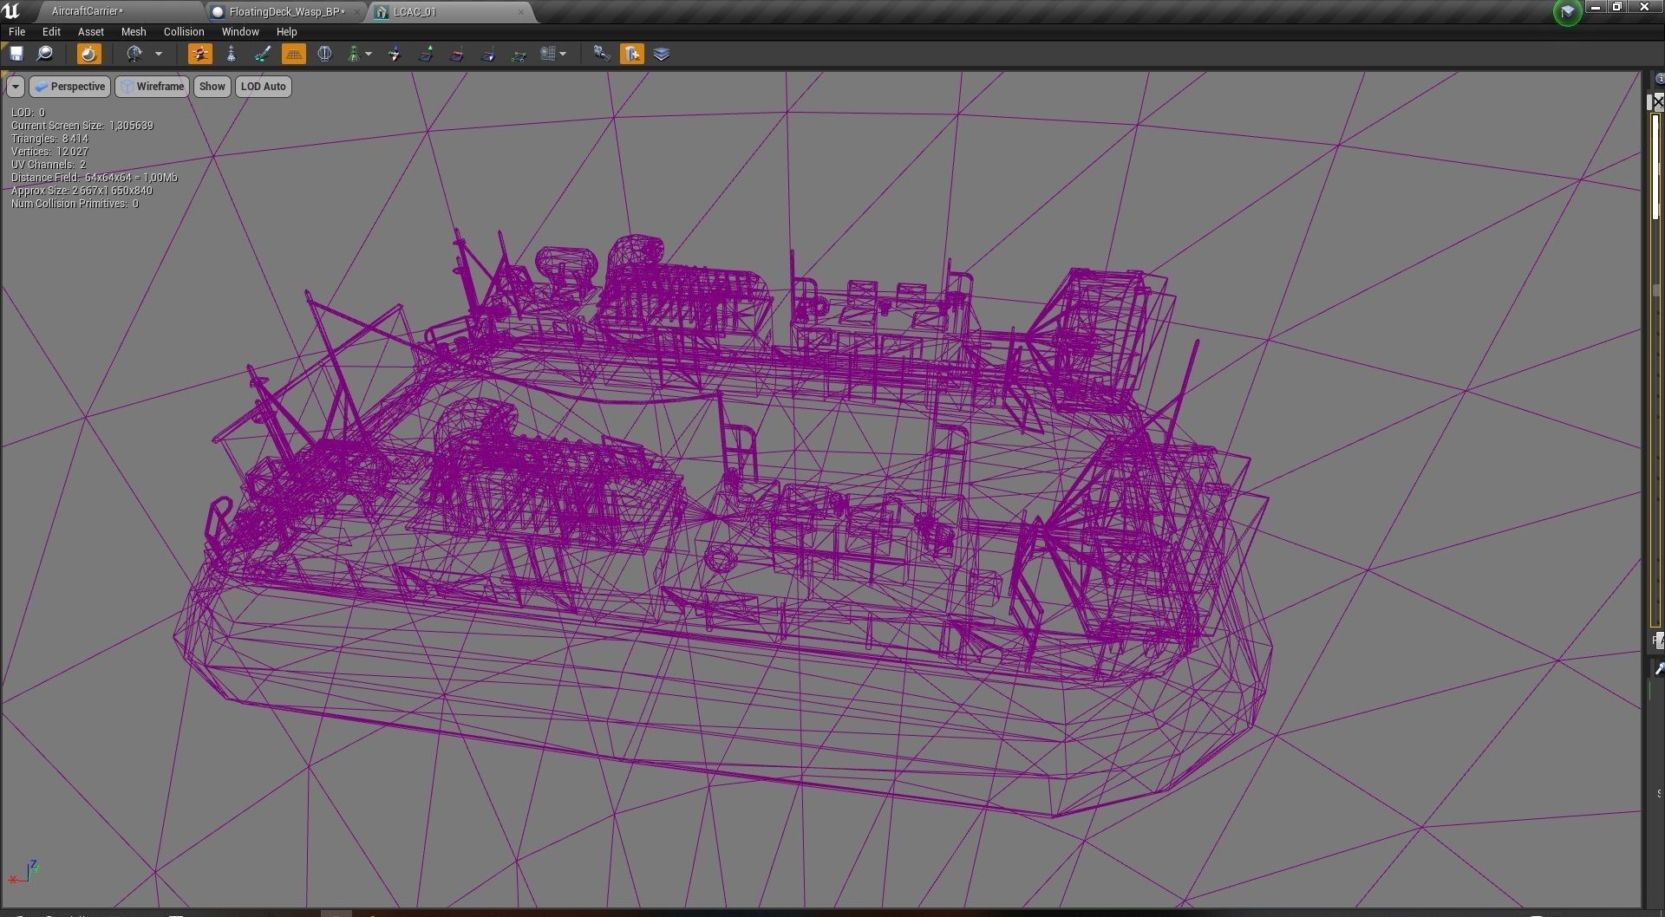The image size is (1665, 917).
Task: Open the Collision menu
Action: pos(184,31)
